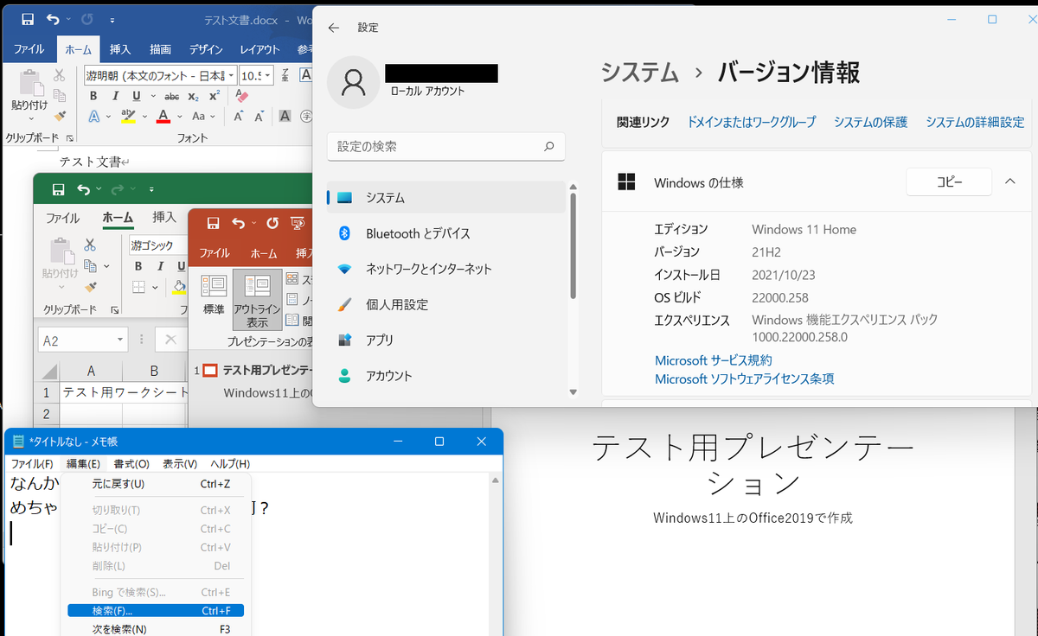Open Notepad 書式(O) menu
The width and height of the screenshot is (1038, 636).
click(x=131, y=464)
